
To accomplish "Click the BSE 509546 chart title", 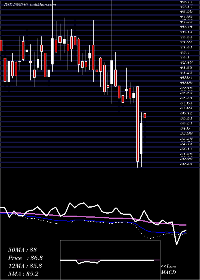I will point(16,5).
